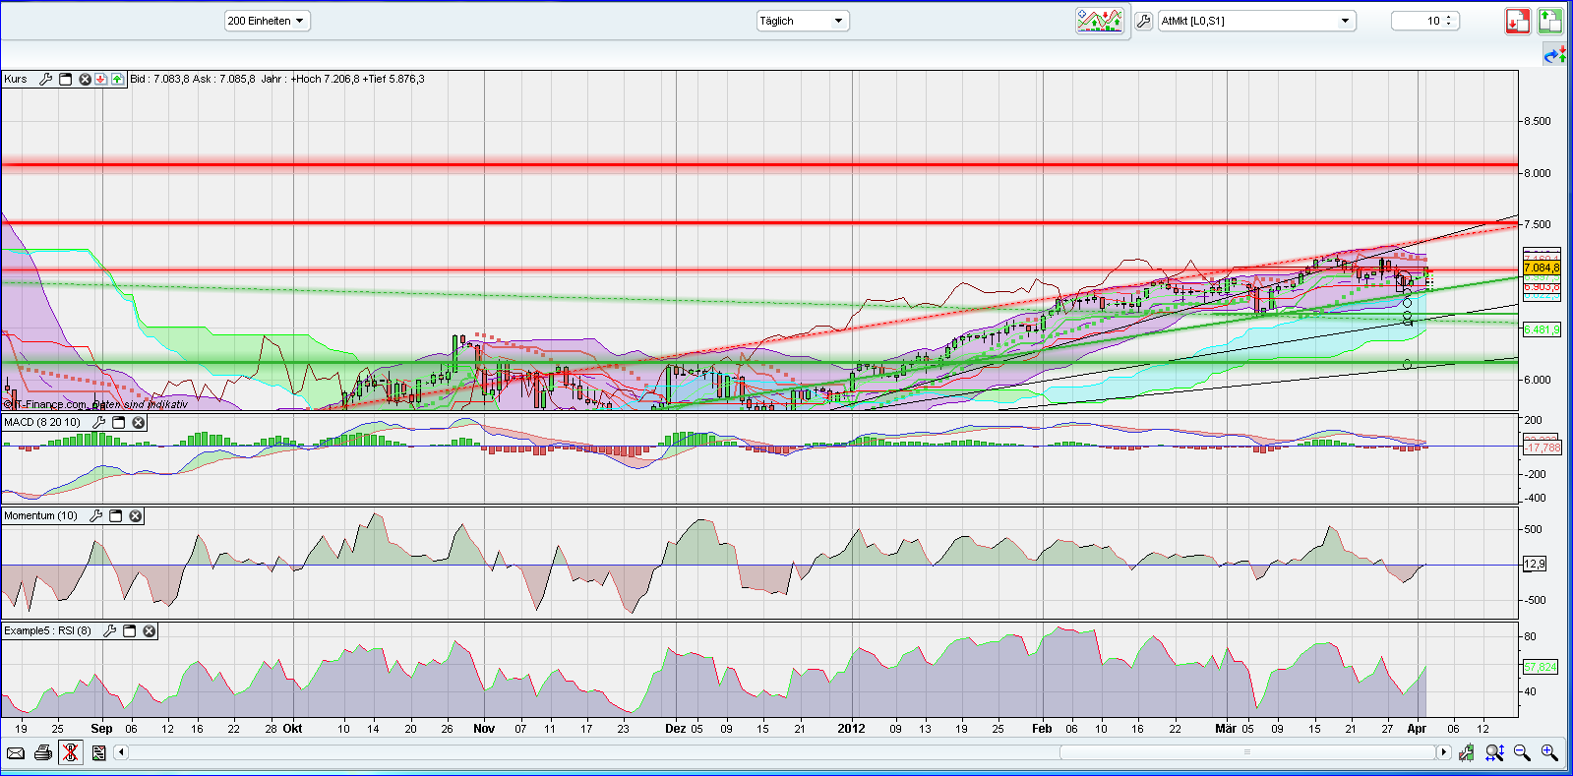Open the AtMkt [L0,S1] order type dropdown
Screen dimensions: 1573x776
[x=1256, y=21]
